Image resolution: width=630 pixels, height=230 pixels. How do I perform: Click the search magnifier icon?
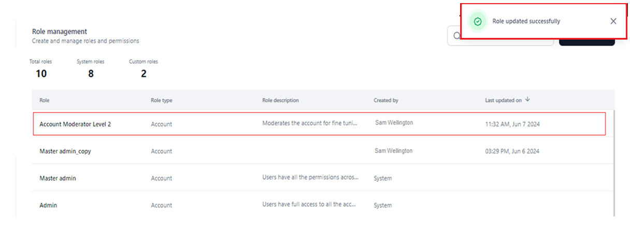456,36
